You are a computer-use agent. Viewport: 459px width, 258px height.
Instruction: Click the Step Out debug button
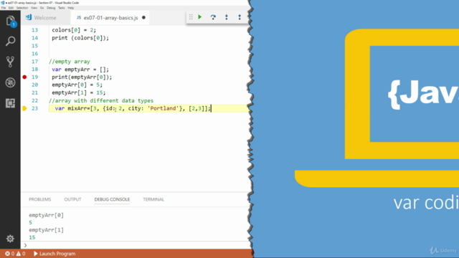tap(240, 17)
